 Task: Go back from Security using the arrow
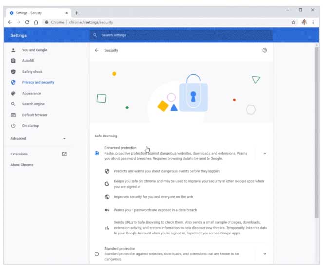(97, 50)
